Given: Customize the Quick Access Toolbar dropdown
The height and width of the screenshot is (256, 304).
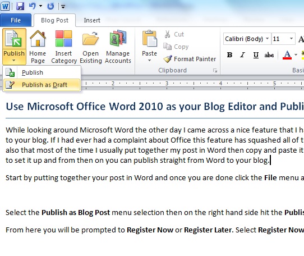Looking at the screenshot, I should tap(63, 7).
